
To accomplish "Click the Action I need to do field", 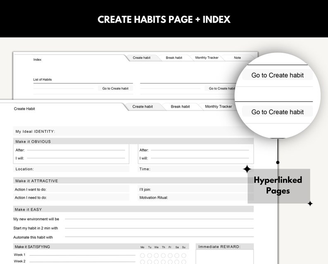I will click(x=71, y=197).
